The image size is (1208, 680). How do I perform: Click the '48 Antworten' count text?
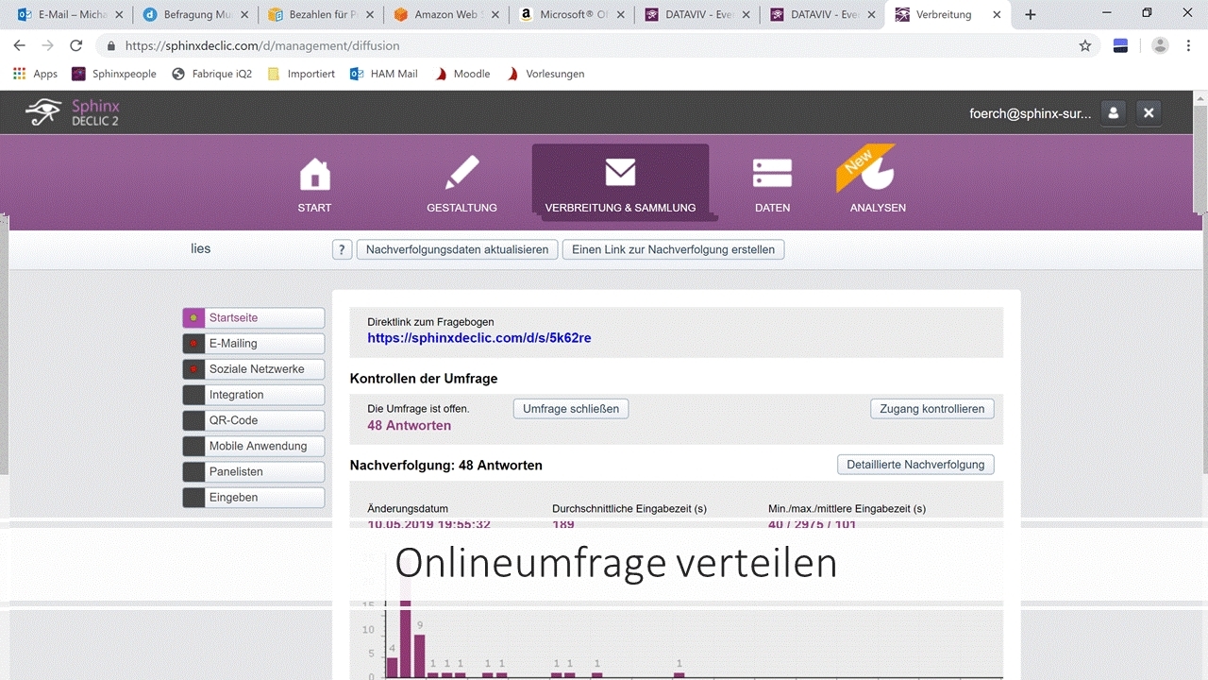point(409,426)
